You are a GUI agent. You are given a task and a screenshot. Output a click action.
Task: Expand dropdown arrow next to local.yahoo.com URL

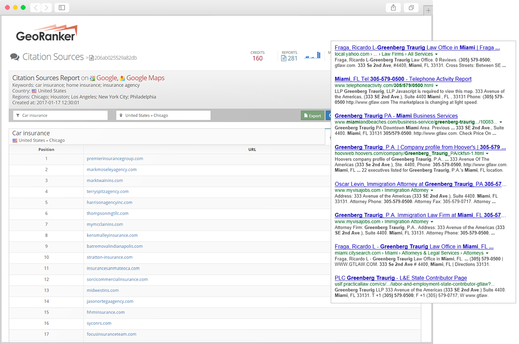[x=436, y=54]
